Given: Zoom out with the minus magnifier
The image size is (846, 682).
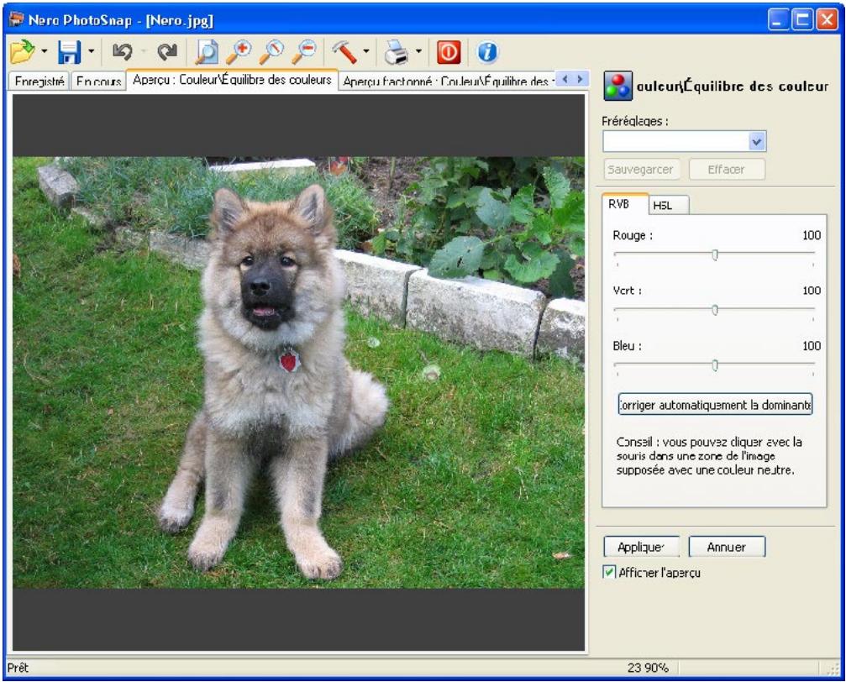Looking at the screenshot, I should coord(304,52).
